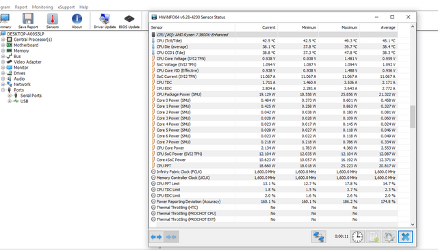Click the Monitor tree icon
The image size is (438, 250).
[10, 68]
